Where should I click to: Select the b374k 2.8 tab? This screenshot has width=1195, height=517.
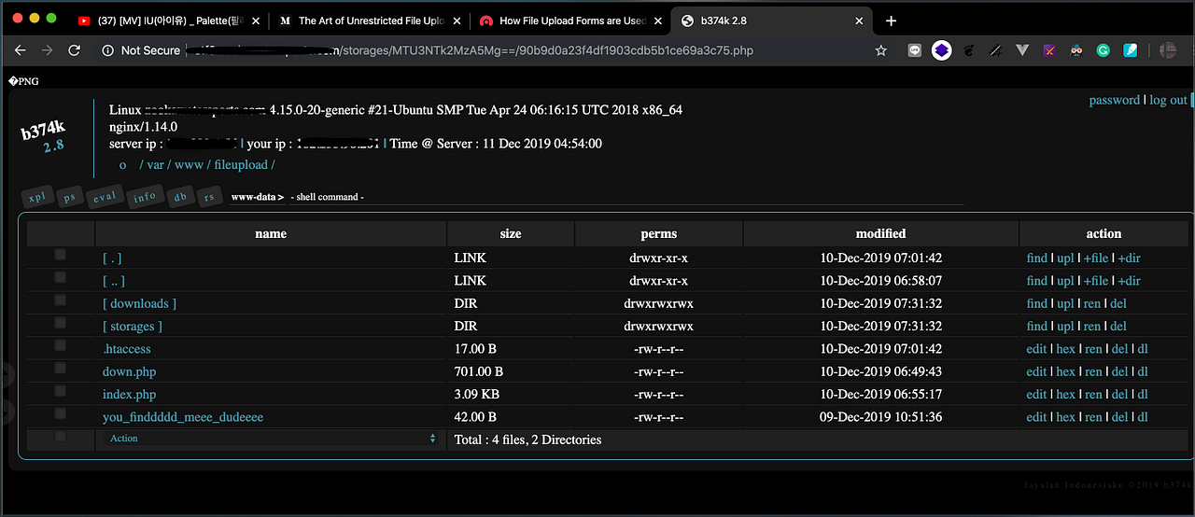[772, 21]
